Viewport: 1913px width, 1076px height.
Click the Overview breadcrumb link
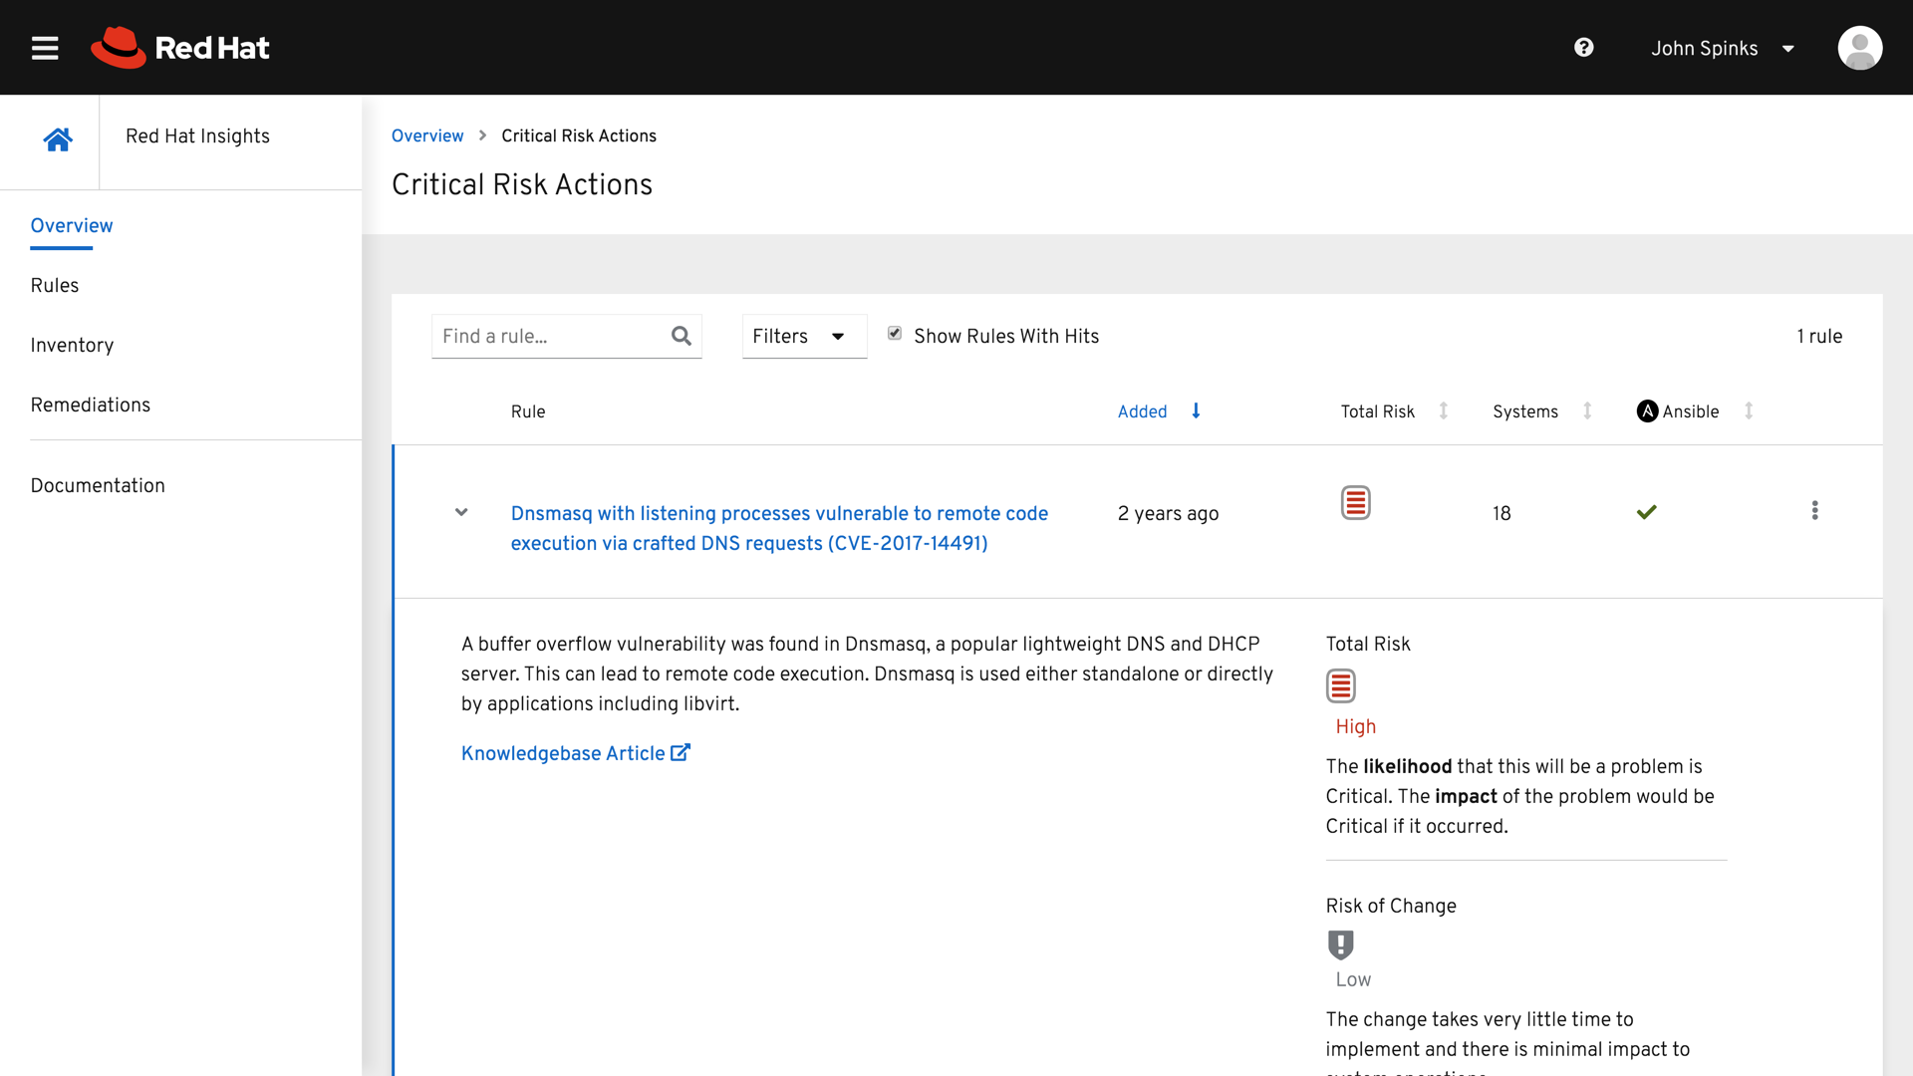pyautogui.click(x=426, y=135)
